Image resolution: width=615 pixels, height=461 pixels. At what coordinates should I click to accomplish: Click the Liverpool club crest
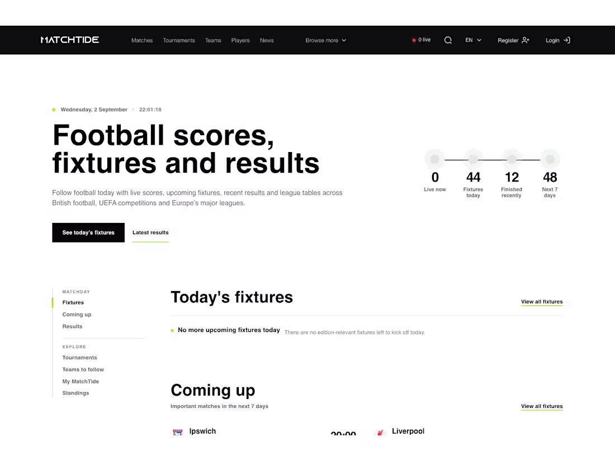[x=380, y=432]
